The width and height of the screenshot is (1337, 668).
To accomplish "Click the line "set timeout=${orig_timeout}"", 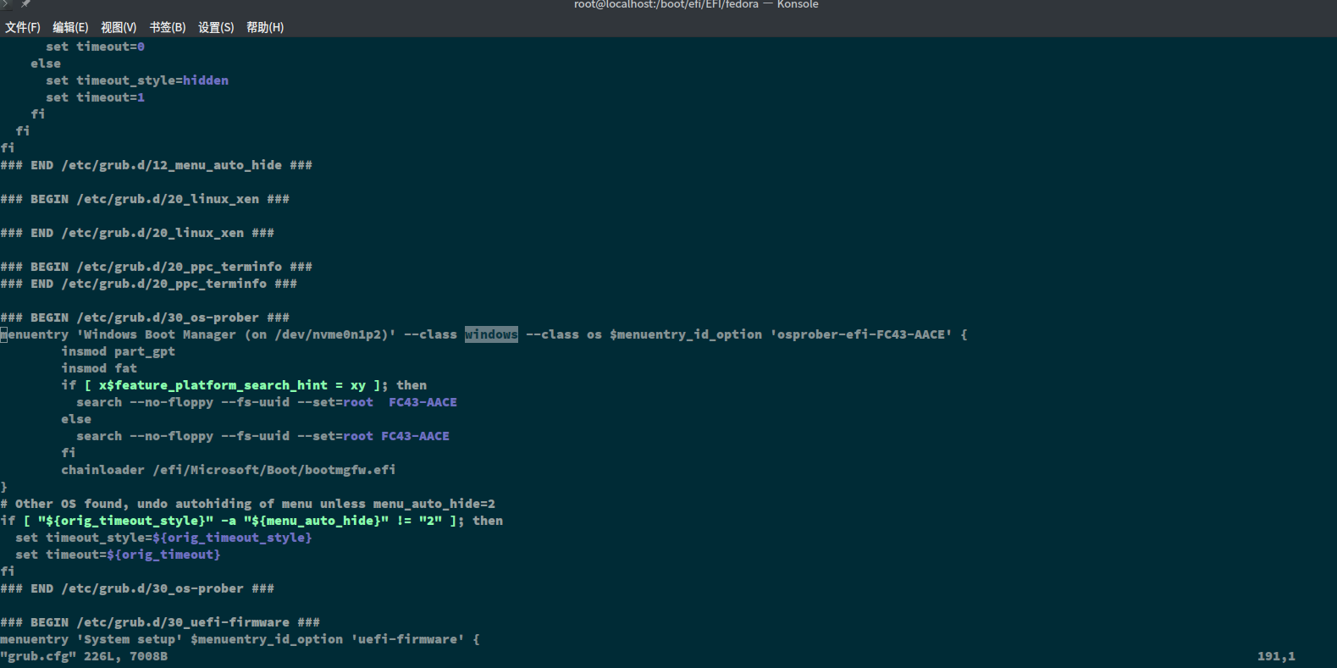I will (118, 555).
